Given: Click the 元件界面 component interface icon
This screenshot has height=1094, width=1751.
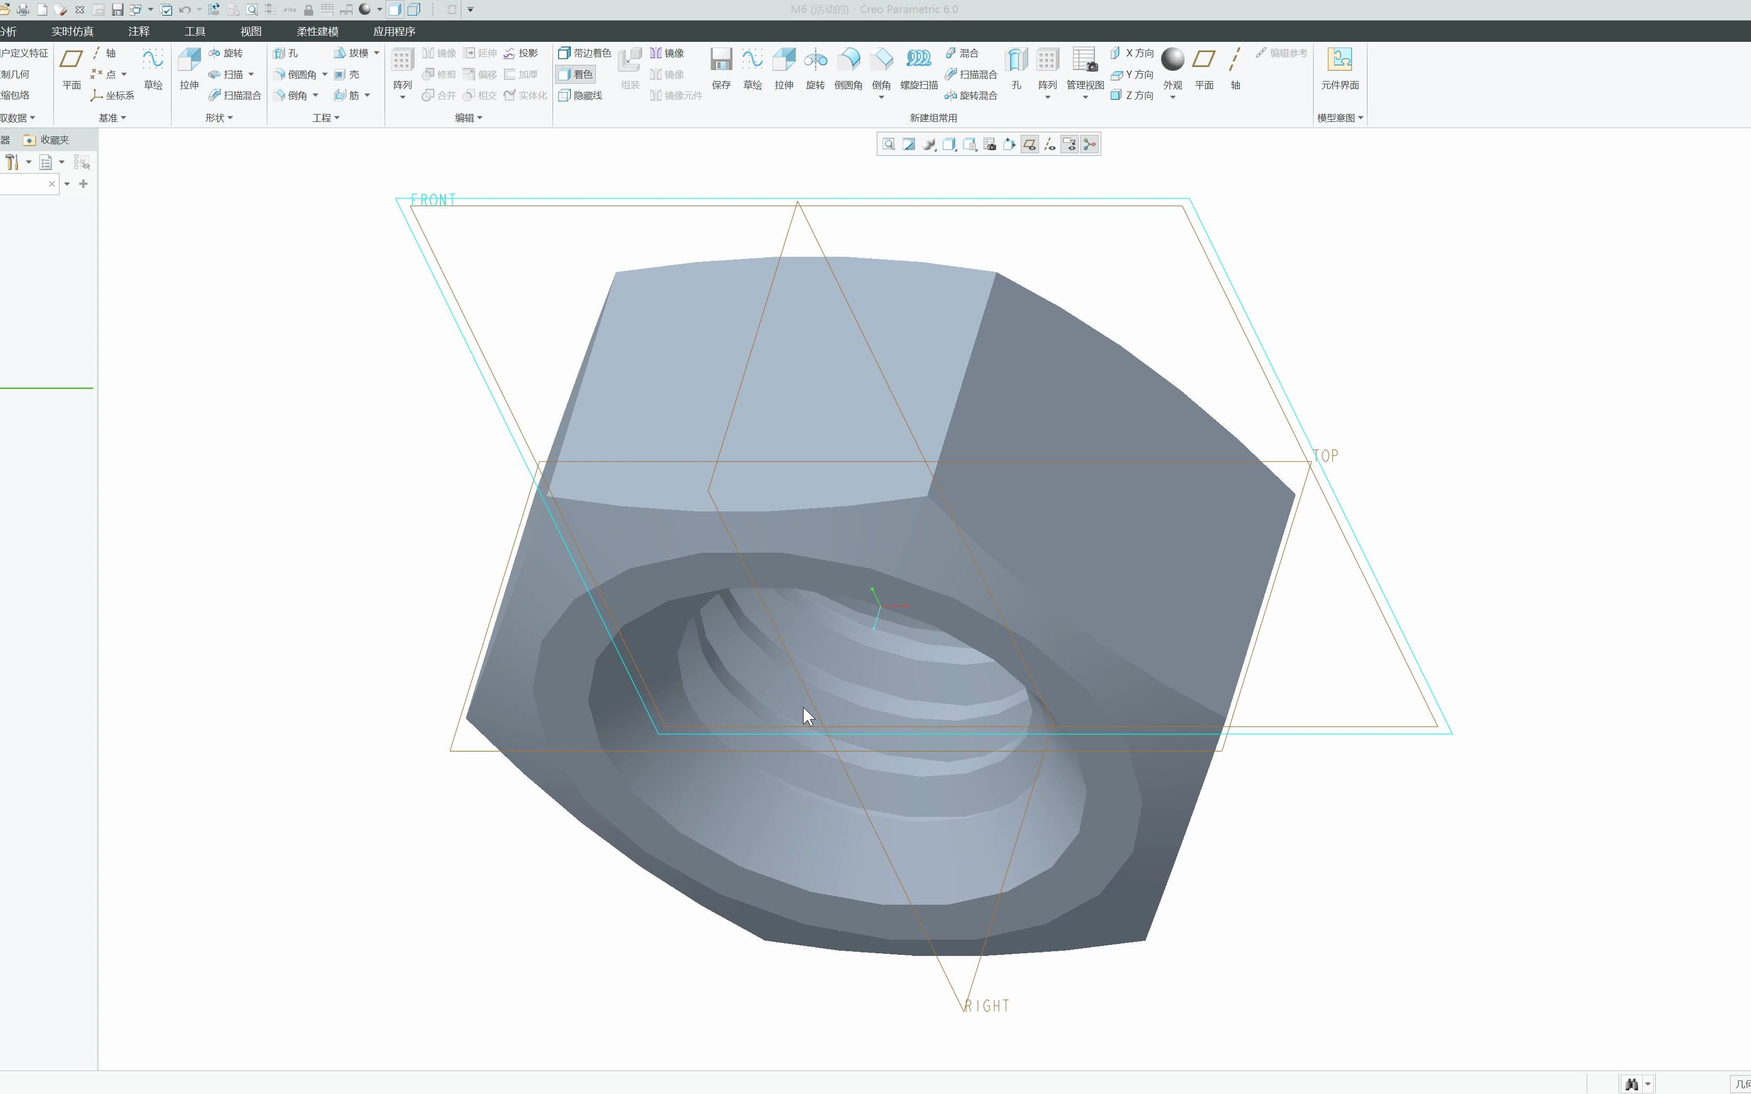Looking at the screenshot, I should (1339, 60).
